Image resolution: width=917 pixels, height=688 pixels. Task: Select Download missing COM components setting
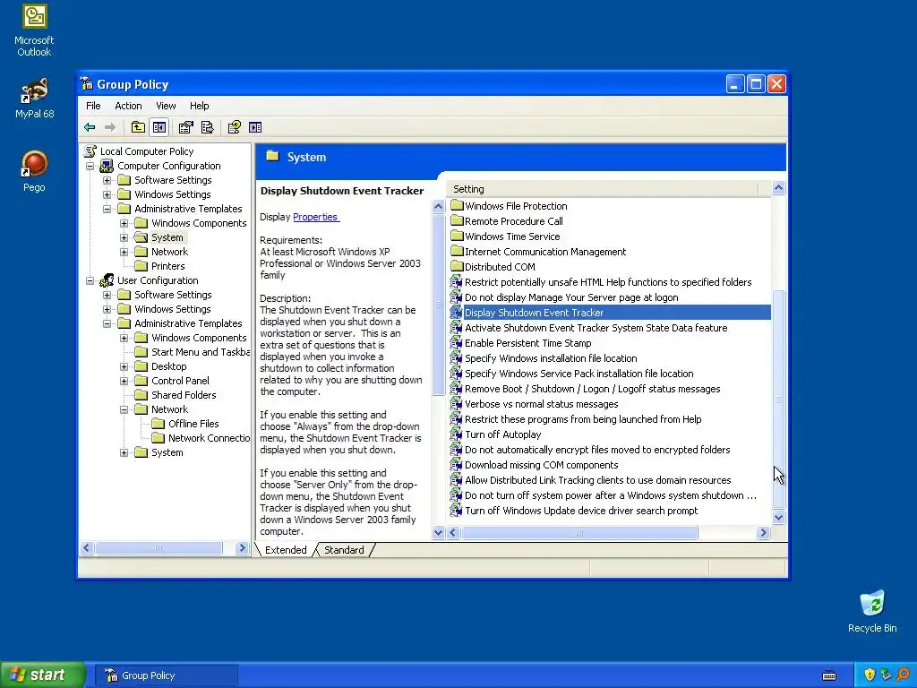click(x=541, y=465)
